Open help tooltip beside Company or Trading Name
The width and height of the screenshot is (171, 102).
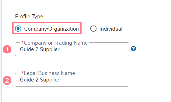click(x=133, y=49)
